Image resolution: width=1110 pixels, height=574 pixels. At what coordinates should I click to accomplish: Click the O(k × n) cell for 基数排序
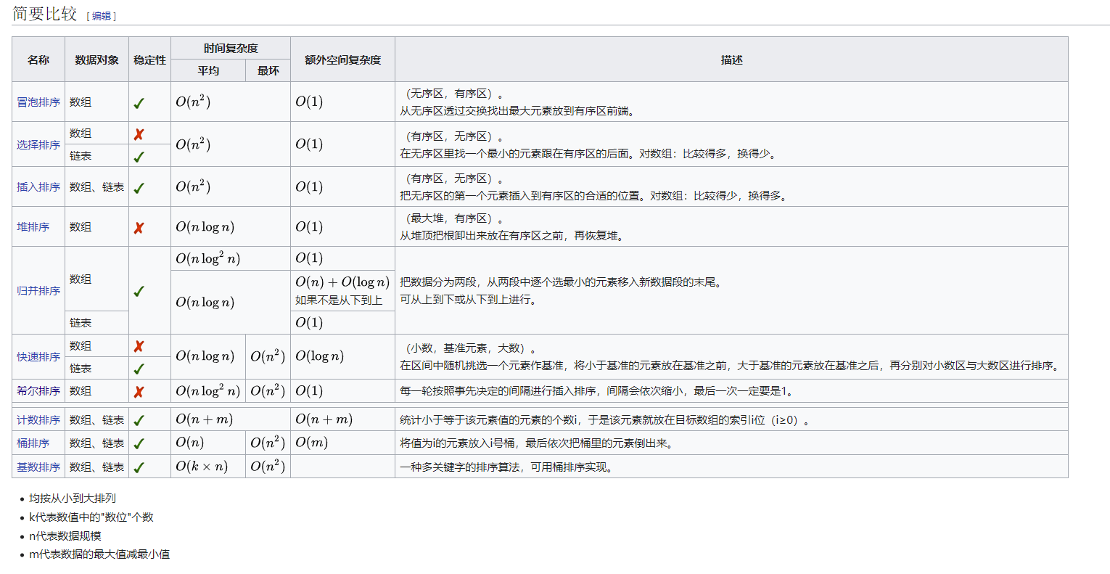click(208, 467)
